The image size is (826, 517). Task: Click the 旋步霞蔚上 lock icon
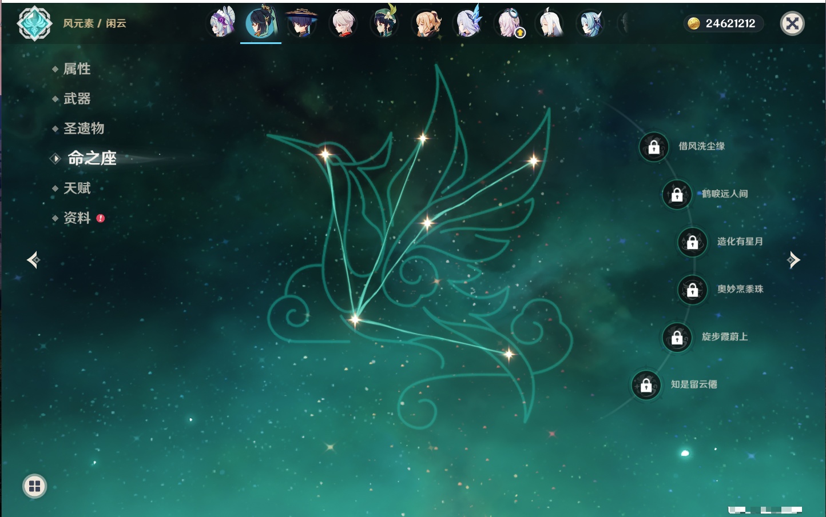677,338
